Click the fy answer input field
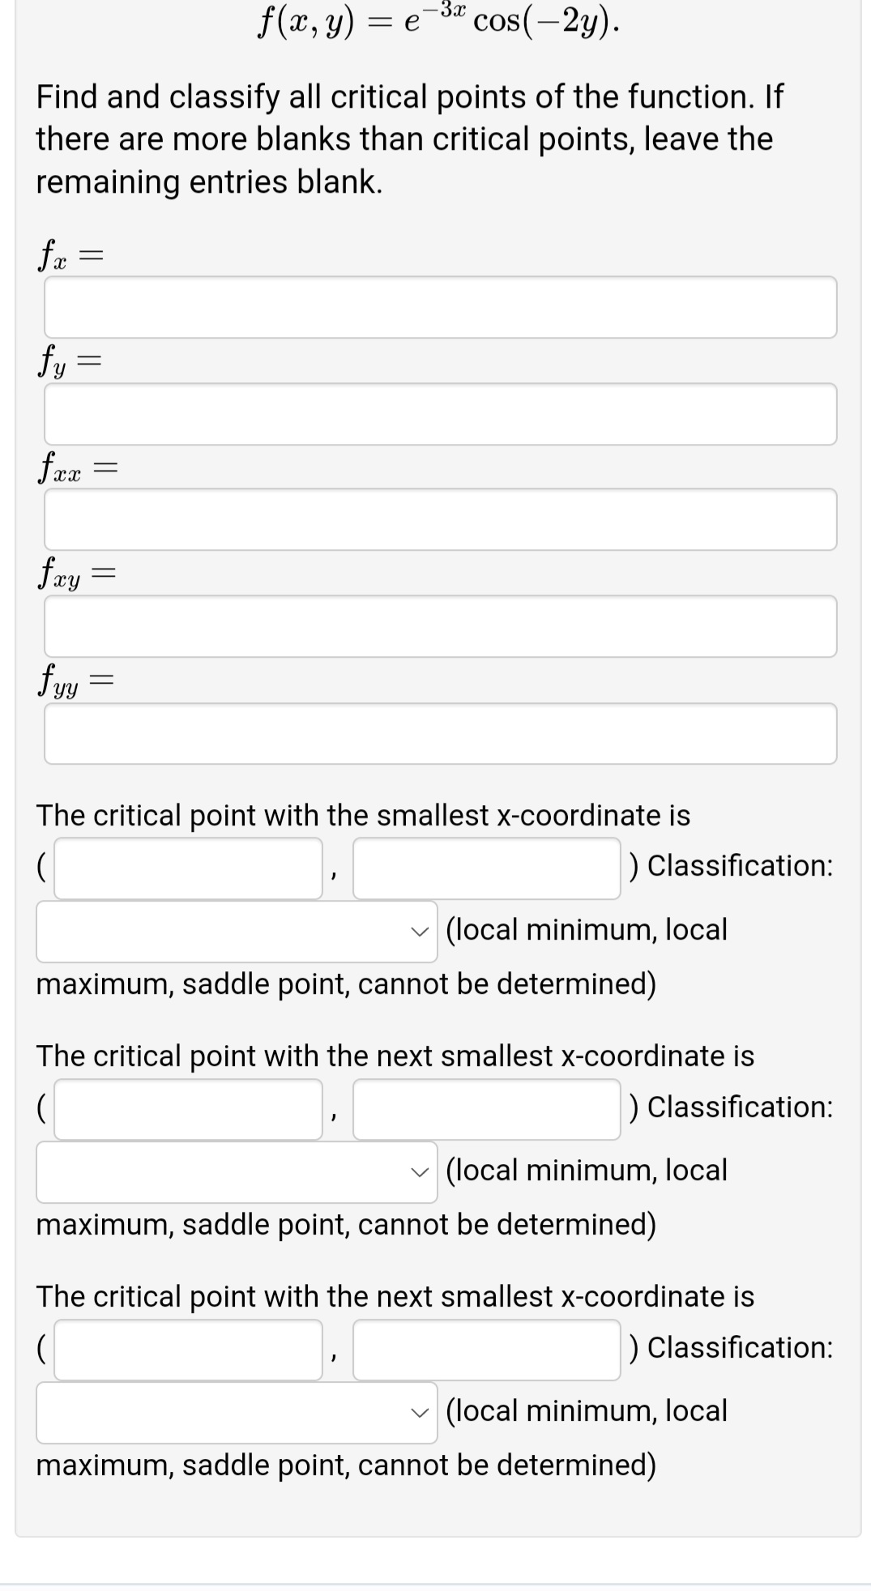Screen dimensions: 871x1591 (x=440, y=414)
